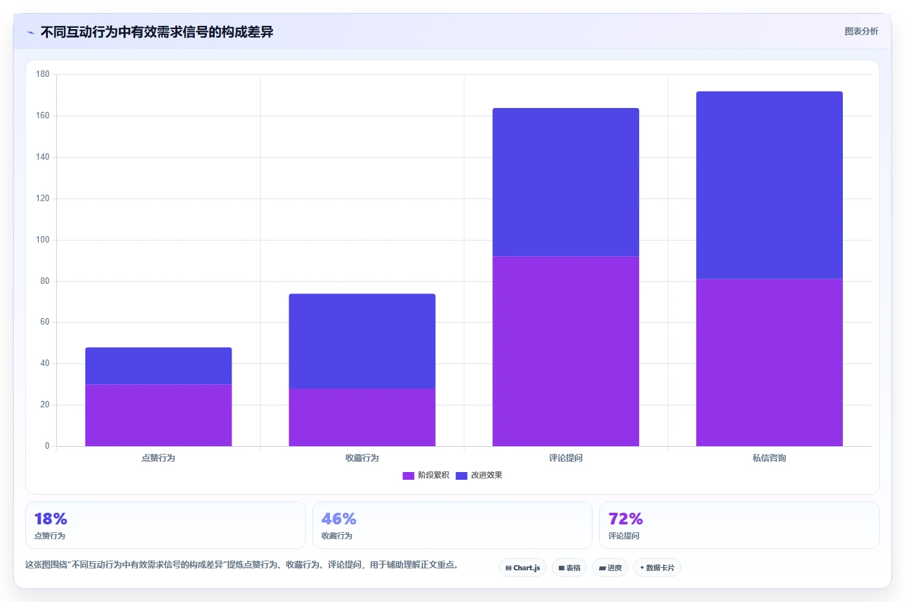Click the 改进效果 legend label
The height and width of the screenshot is (602, 905).
[x=486, y=475]
